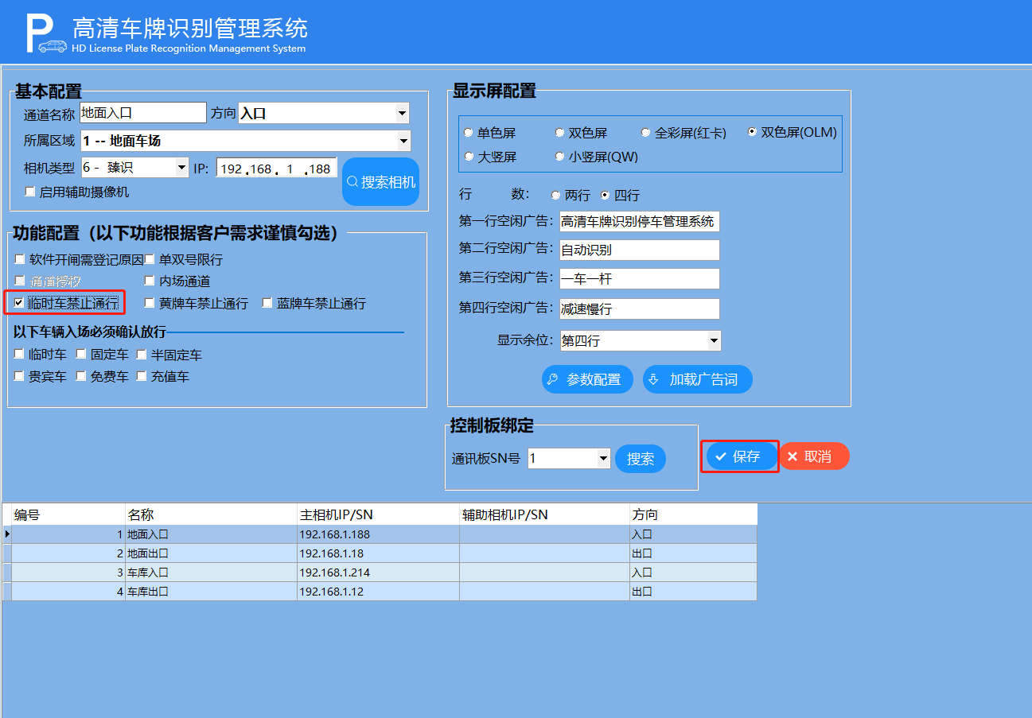
Task: Click the 主相机IP/SN column header
Action: [379, 514]
